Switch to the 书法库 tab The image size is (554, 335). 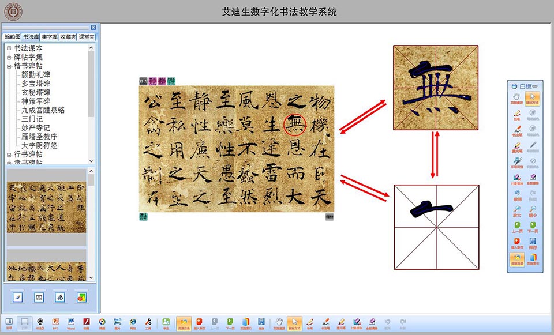click(31, 37)
